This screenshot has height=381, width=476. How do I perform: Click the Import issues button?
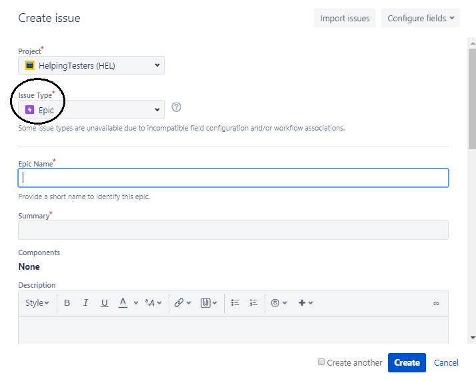click(345, 18)
